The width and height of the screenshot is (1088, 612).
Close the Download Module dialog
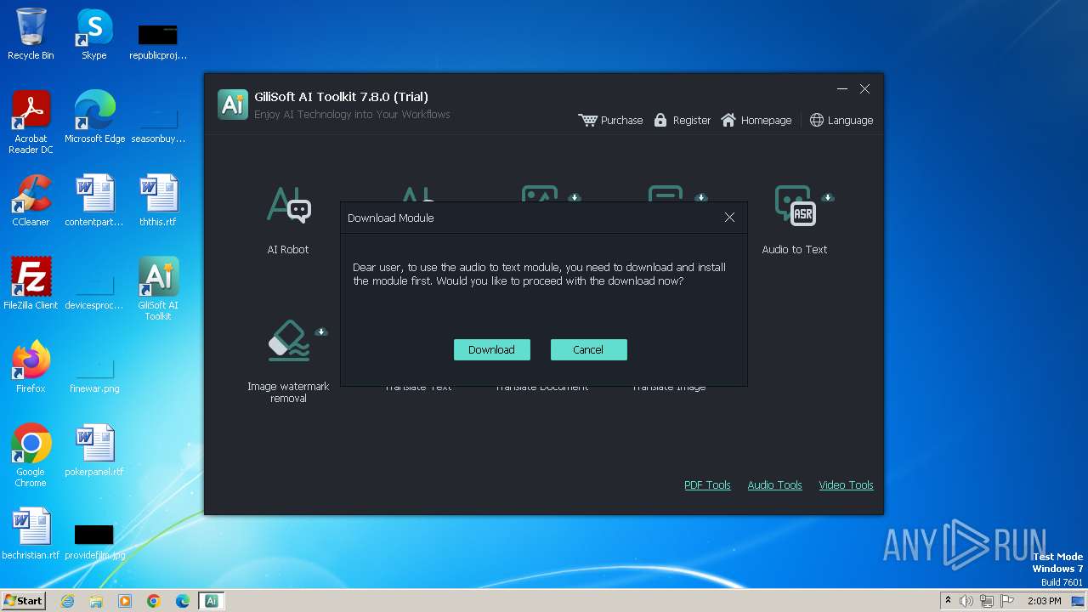[729, 218]
